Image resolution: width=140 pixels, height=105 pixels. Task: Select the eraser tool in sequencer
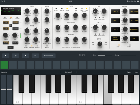pyautogui.click(x=25, y=56)
